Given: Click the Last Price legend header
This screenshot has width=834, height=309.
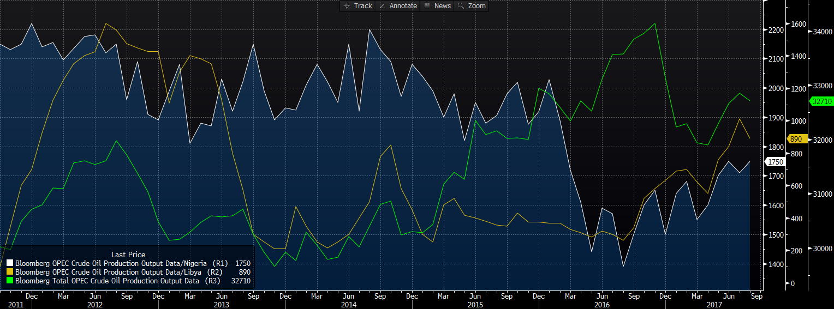Looking at the screenshot, I should (128, 255).
